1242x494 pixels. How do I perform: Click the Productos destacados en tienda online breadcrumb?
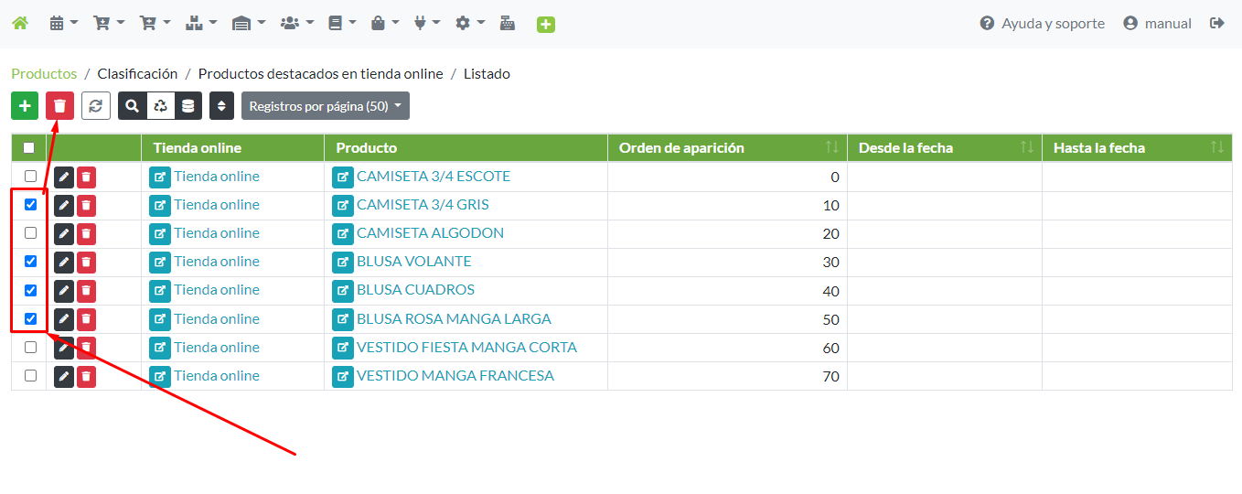click(x=320, y=73)
